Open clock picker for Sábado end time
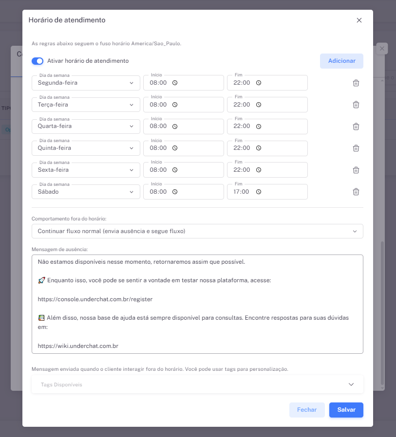 [259, 192]
